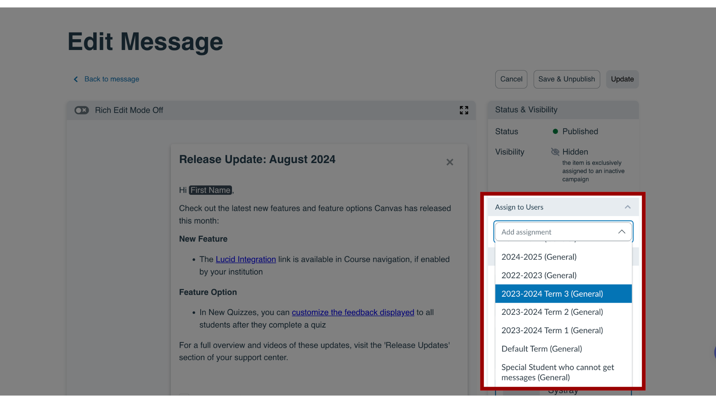This screenshot has width=716, height=403.
Task: Click the Assign to Users collapse chevron
Action: tap(628, 207)
